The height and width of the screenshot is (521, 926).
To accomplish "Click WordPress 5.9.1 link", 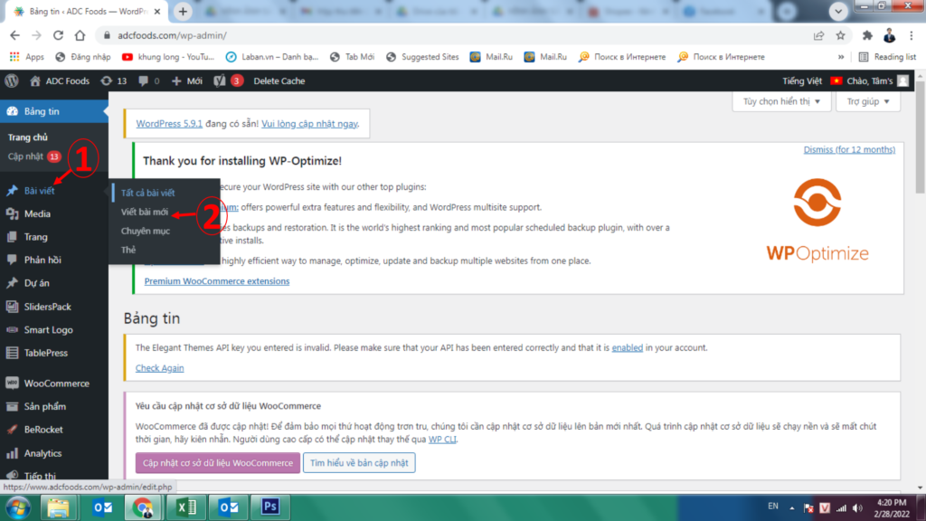I will tap(169, 123).
